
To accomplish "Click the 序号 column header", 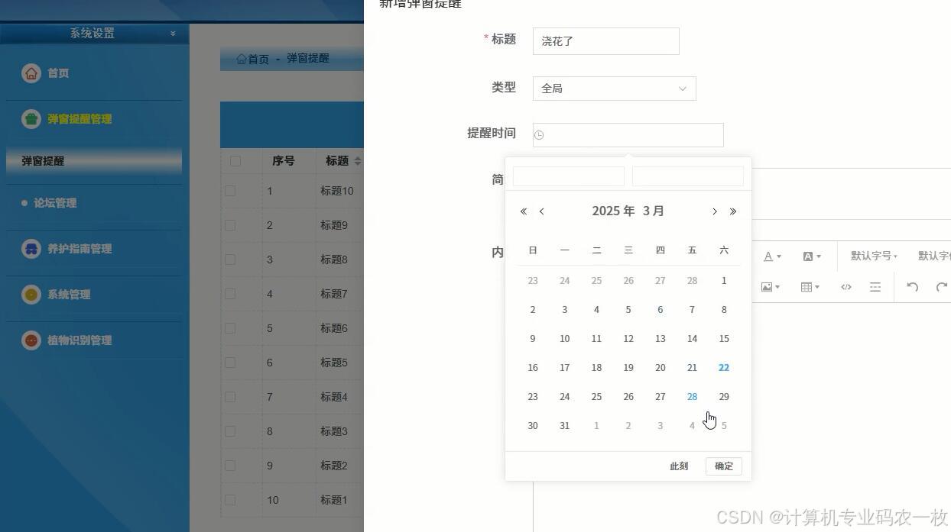I will tap(284, 161).
